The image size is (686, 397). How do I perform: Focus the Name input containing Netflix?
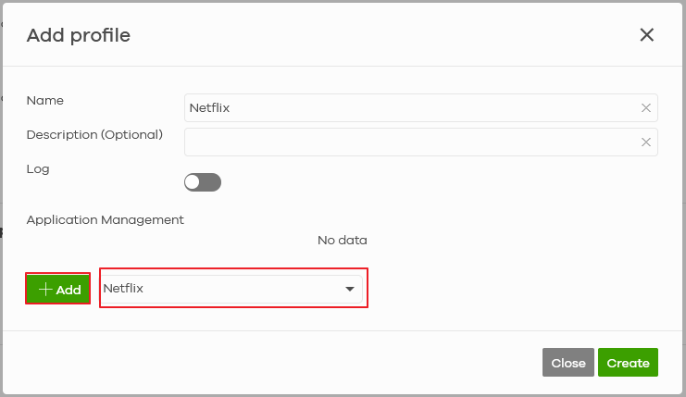click(407, 108)
